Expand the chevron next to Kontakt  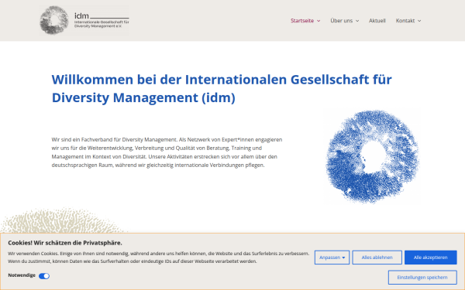coord(419,21)
